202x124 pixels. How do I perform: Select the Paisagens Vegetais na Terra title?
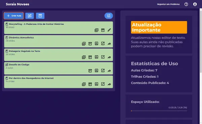pyautogui.click(x=25, y=51)
